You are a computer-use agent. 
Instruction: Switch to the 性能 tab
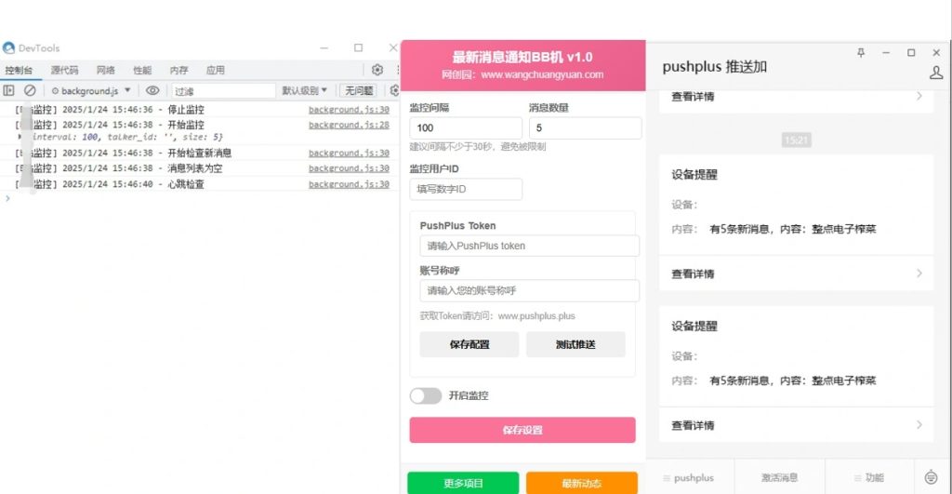142,70
